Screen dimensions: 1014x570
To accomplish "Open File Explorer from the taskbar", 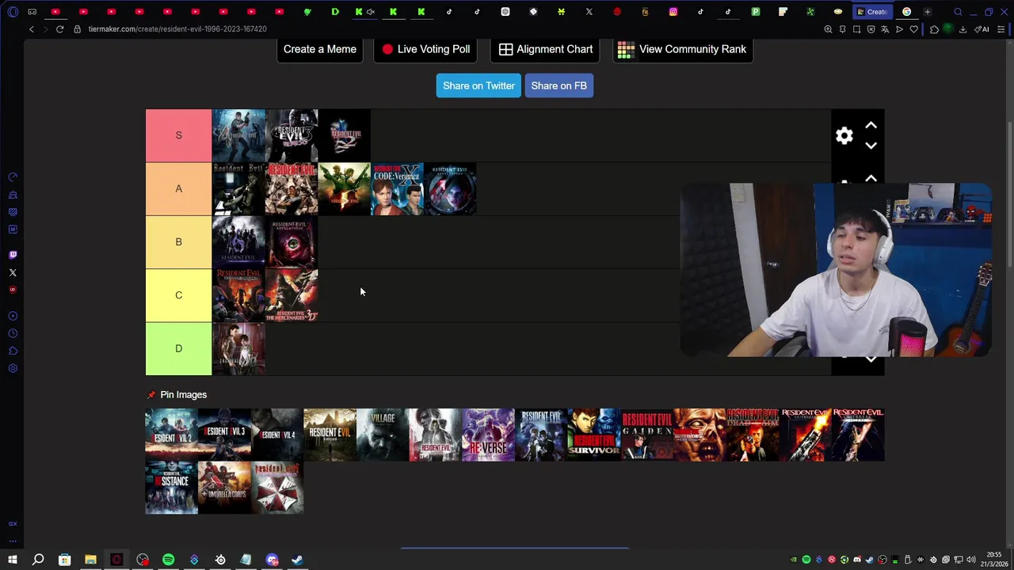I will (x=90, y=560).
